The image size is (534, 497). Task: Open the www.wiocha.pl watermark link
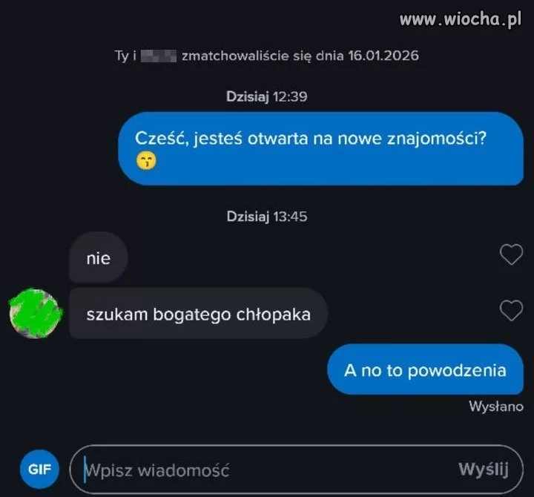pyautogui.click(x=461, y=19)
